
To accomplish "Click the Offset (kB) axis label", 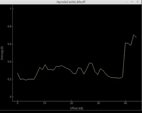I will tap(77, 108).
